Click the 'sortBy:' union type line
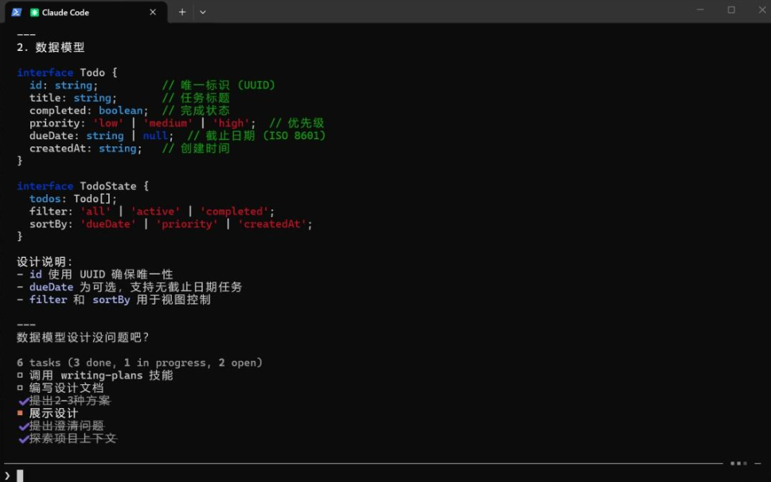The width and height of the screenshot is (771, 482). tap(170, 224)
